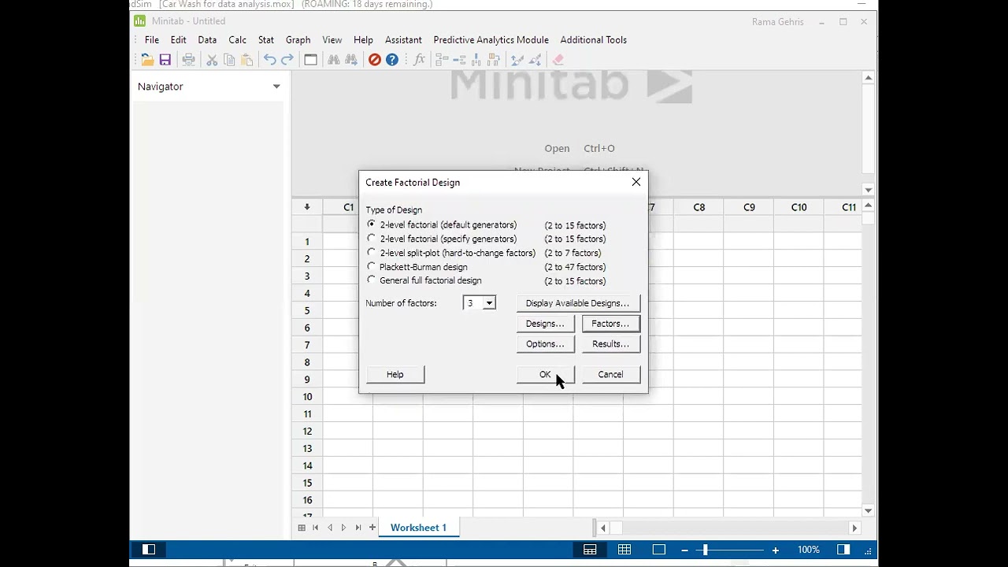This screenshot has height=567, width=1008.
Task: Select 2-level factorial (specify generators)
Action: click(442, 239)
